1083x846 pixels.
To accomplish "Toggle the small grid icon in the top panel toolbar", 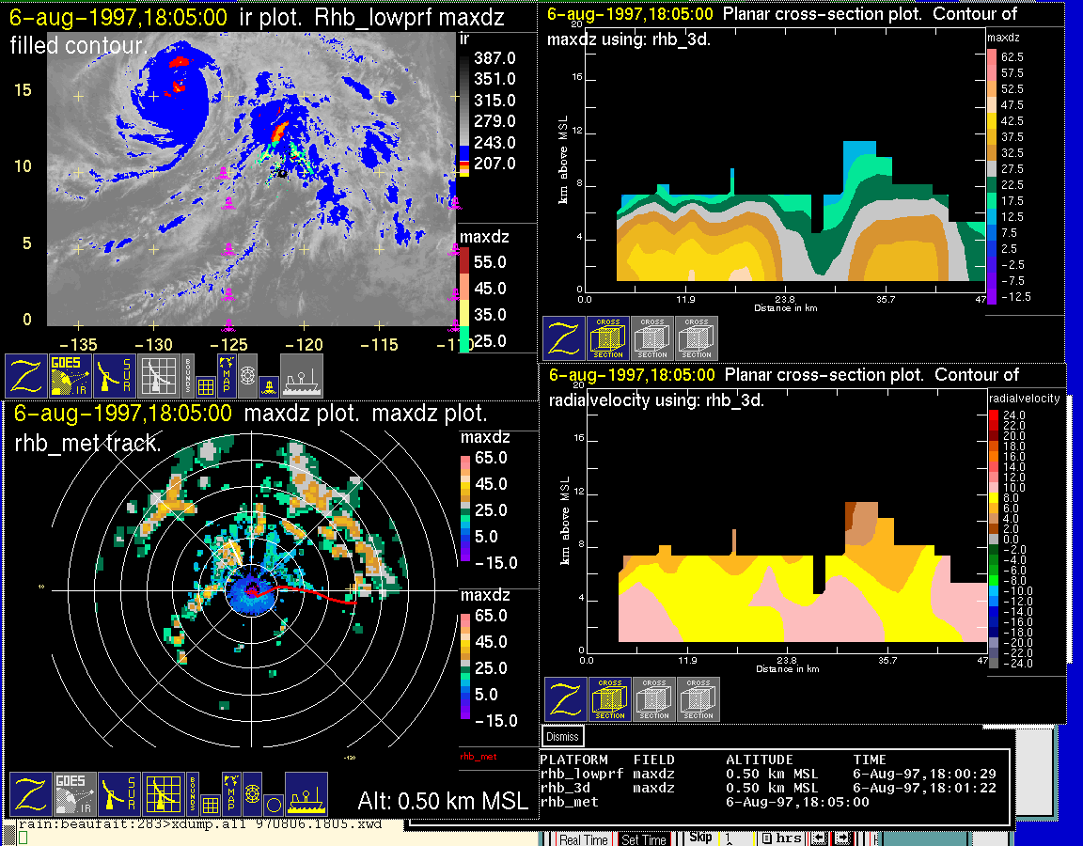I will (x=207, y=384).
